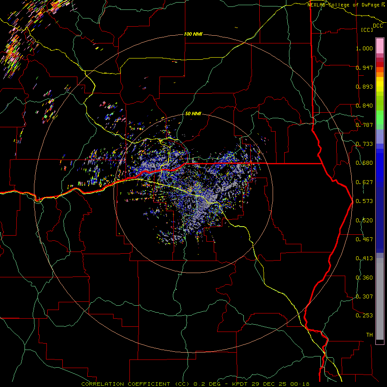Select the 0.573 scale value
387x387 pixels.
pyautogui.click(x=364, y=201)
